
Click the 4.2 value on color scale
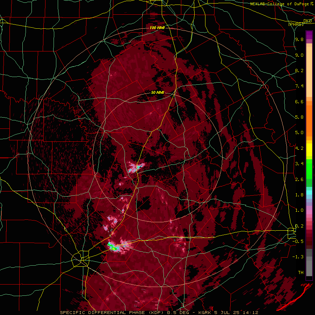299,148
